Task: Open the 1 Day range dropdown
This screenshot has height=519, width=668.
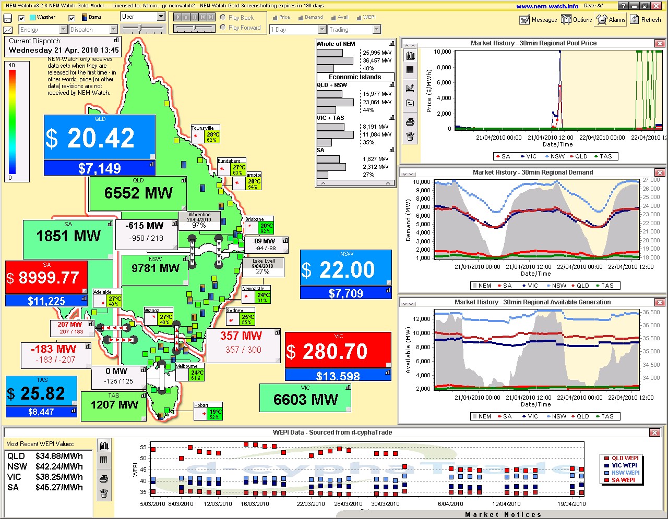Action: click(x=323, y=30)
